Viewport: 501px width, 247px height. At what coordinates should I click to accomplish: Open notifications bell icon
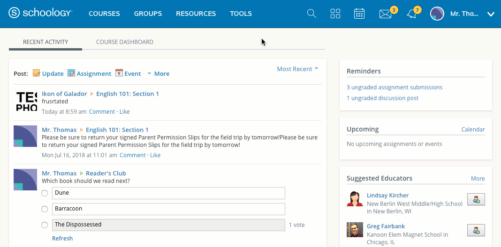click(x=411, y=14)
